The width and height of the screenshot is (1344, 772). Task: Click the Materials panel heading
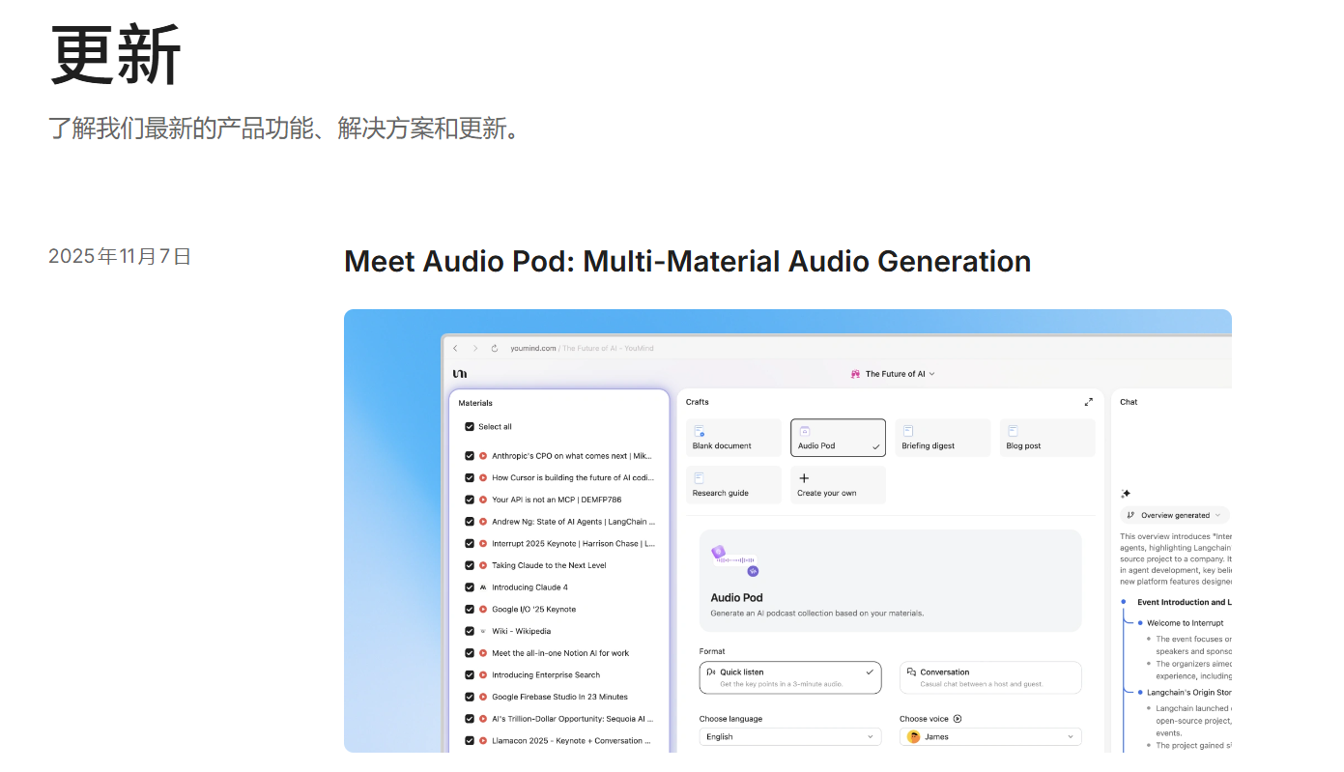point(475,403)
